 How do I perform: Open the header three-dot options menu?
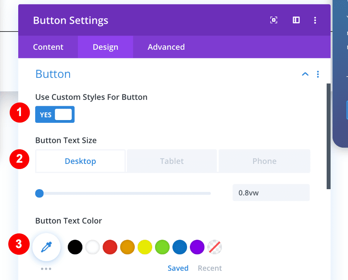pos(315,20)
